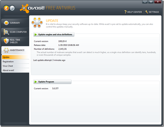The width and height of the screenshot is (164, 127).
Task: Maximize the avast! window
Action: (151, 2)
